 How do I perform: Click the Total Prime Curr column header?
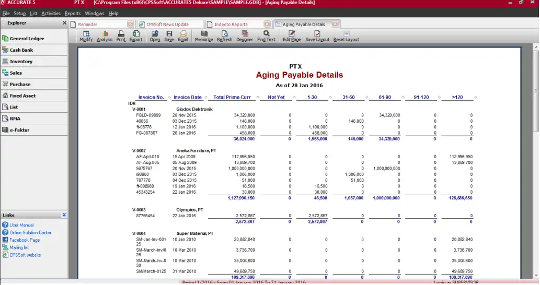coord(232,97)
